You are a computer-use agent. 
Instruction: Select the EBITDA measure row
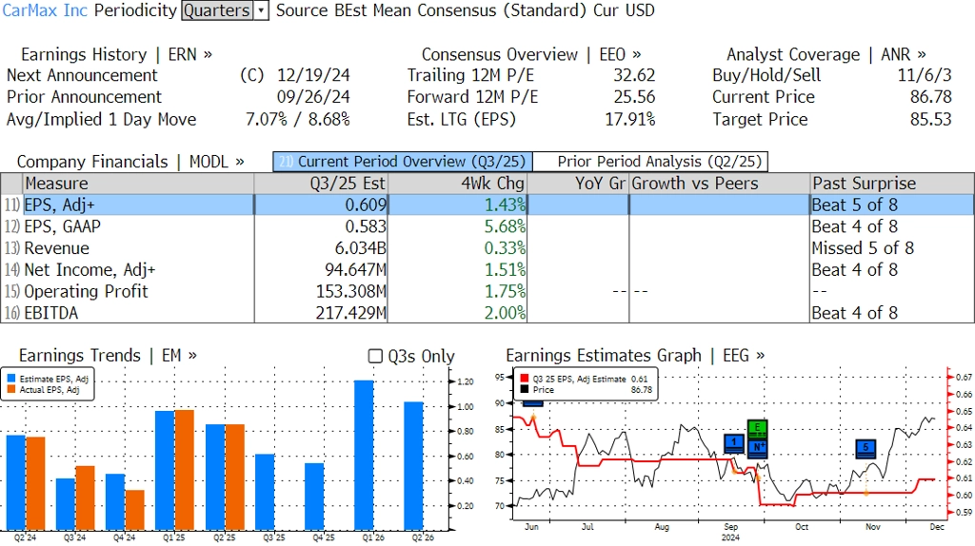tap(487, 313)
